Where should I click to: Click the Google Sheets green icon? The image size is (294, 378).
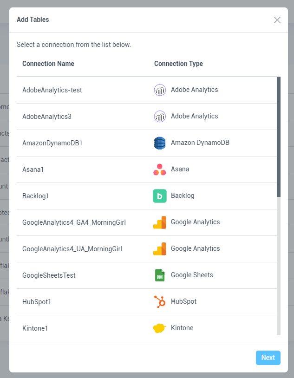(160, 275)
